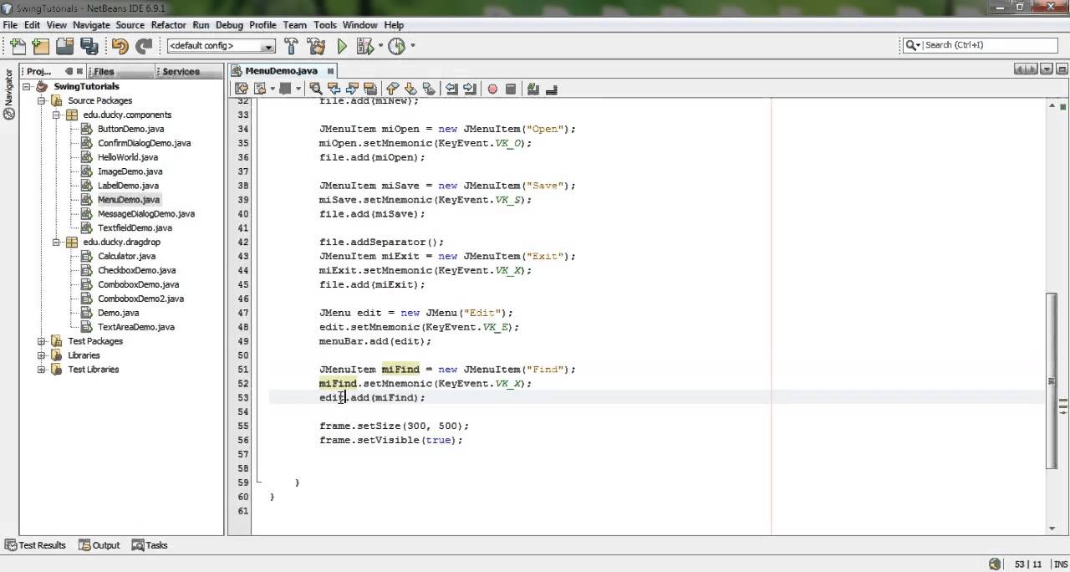Toggle Highlight Search in editor toolbar
This screenshot has height=572, width=1070.
coord(370,89)
